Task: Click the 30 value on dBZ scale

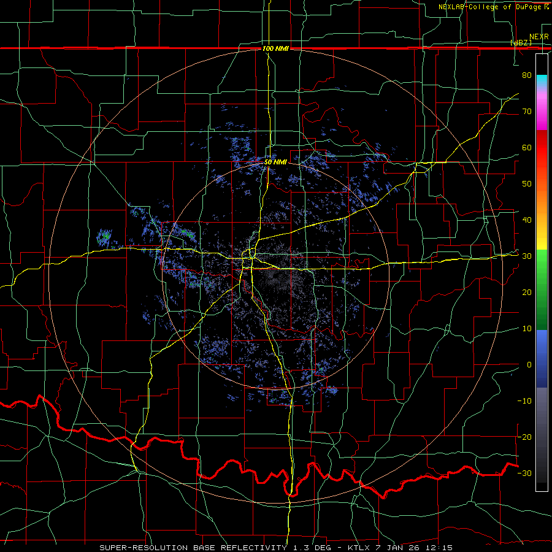Action: pos(527,256)
